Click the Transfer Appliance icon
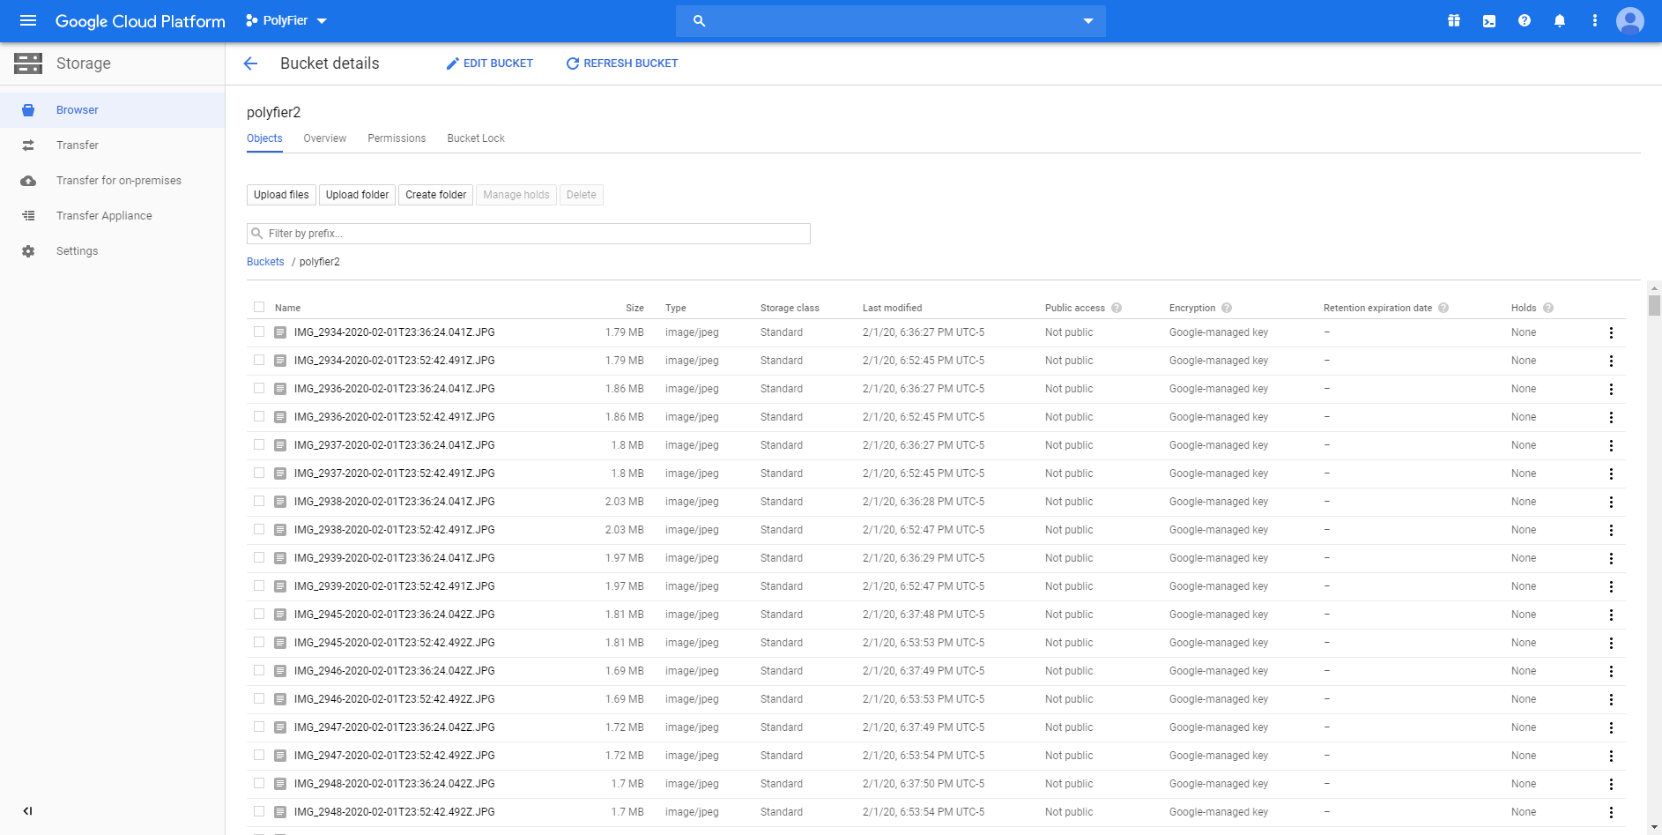This screenshot has height=835, width=1662. pos(28,216)
